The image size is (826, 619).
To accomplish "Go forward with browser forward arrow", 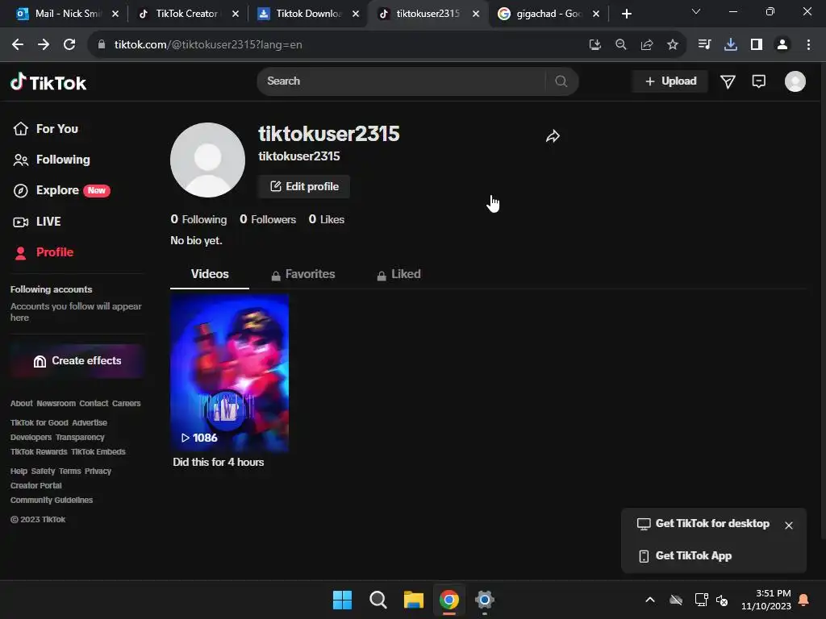I will pos(44,45).
